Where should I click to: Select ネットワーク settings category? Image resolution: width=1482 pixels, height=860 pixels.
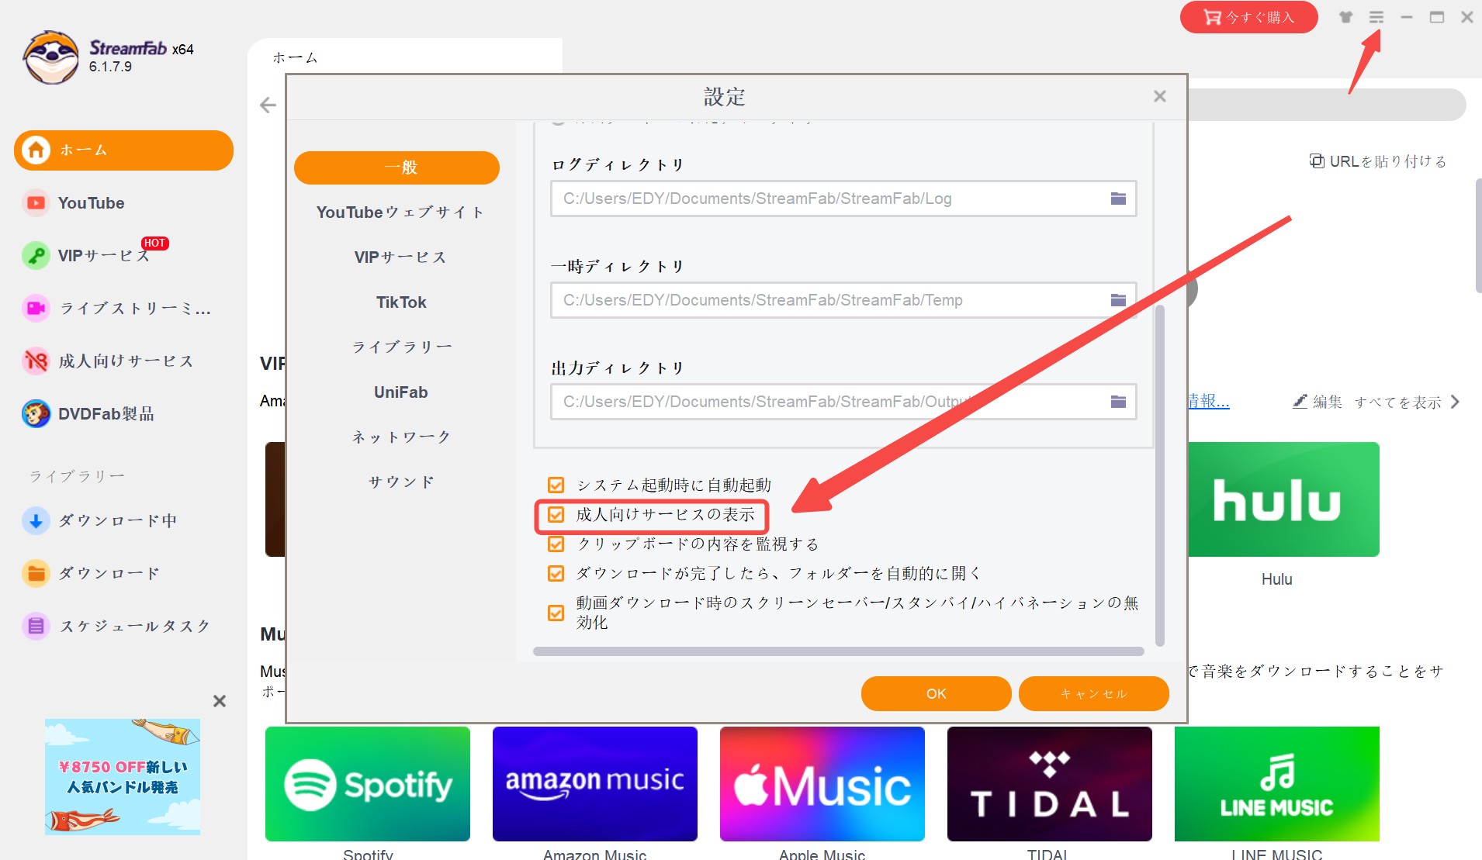(400, 437)
